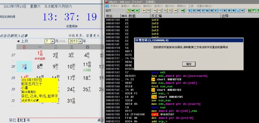Open Memory map with M button
Screen dimensions: 259x123
point(198,11)
